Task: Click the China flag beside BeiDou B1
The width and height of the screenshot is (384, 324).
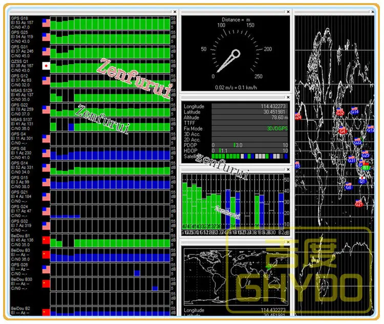Action: click(46, 240)
